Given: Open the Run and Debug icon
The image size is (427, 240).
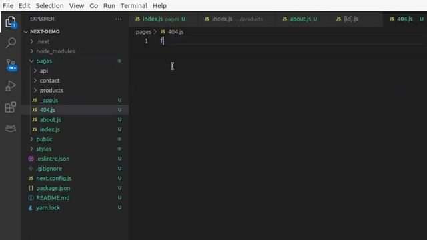Looking at the screenshot, I should (x=11, y=86).
